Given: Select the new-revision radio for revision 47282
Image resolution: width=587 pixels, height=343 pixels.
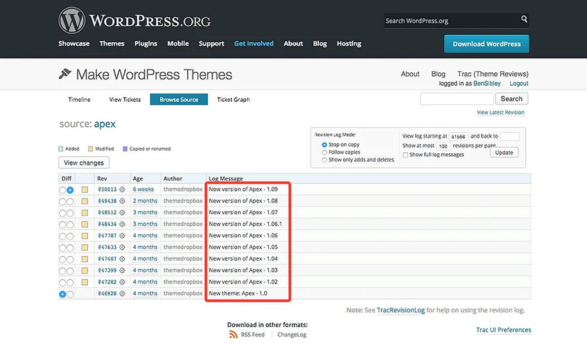Looking at the screenshot, I should [x=70, y=283].
